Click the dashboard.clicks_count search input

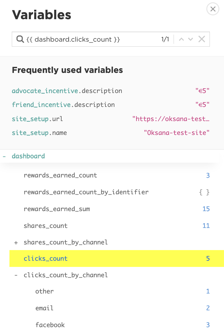(92, 39)
